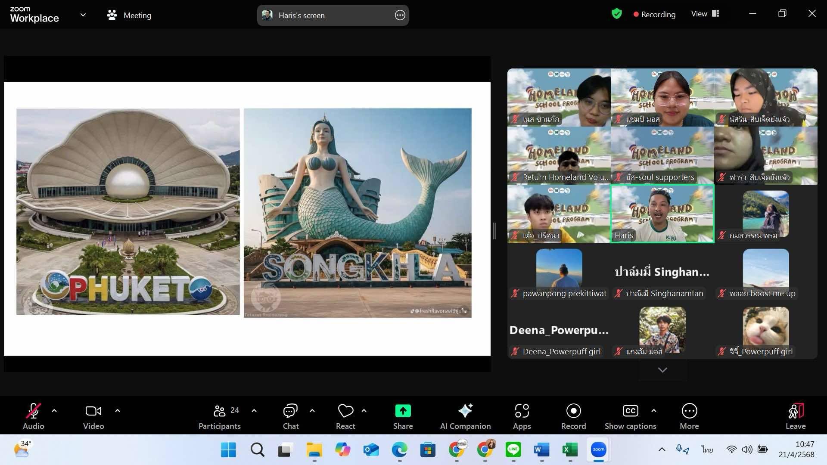Click the React heart icon

click(345, 412)
